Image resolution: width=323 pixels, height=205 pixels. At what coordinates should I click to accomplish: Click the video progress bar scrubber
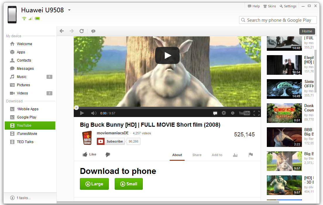pos(76,108)
